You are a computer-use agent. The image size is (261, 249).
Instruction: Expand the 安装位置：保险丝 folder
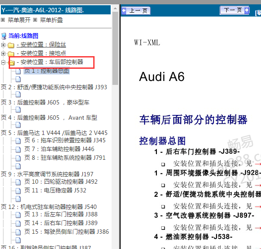coord(3,45)
